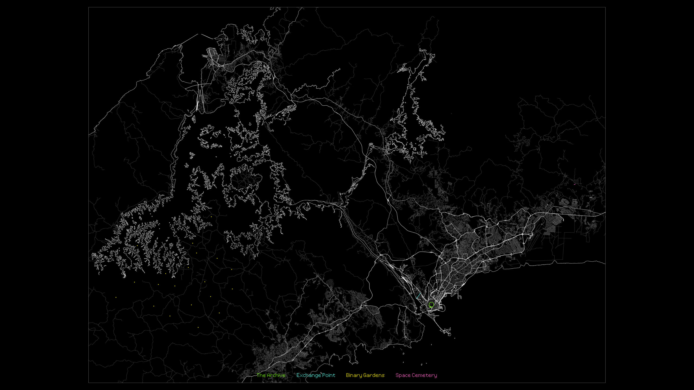Click the green Archive circle marker
This screenshot has width=694, height=390.
[431, 305]
